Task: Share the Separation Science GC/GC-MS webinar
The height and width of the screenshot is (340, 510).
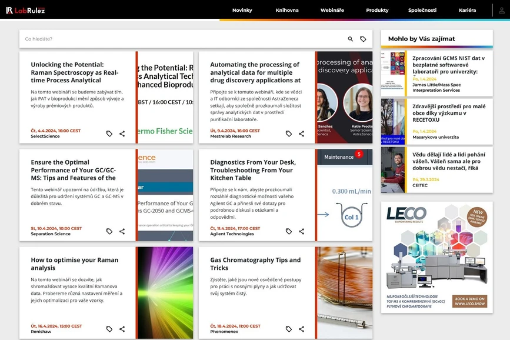Action: click(x=122, y=231)
